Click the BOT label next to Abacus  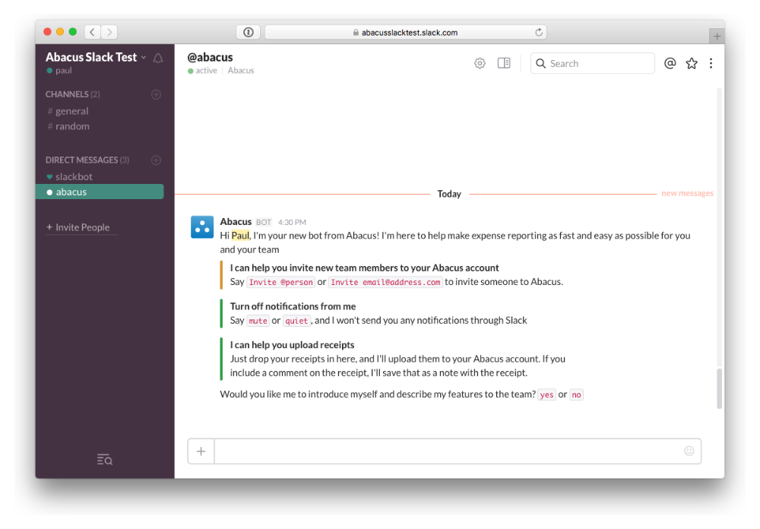[x=264, y=222]
